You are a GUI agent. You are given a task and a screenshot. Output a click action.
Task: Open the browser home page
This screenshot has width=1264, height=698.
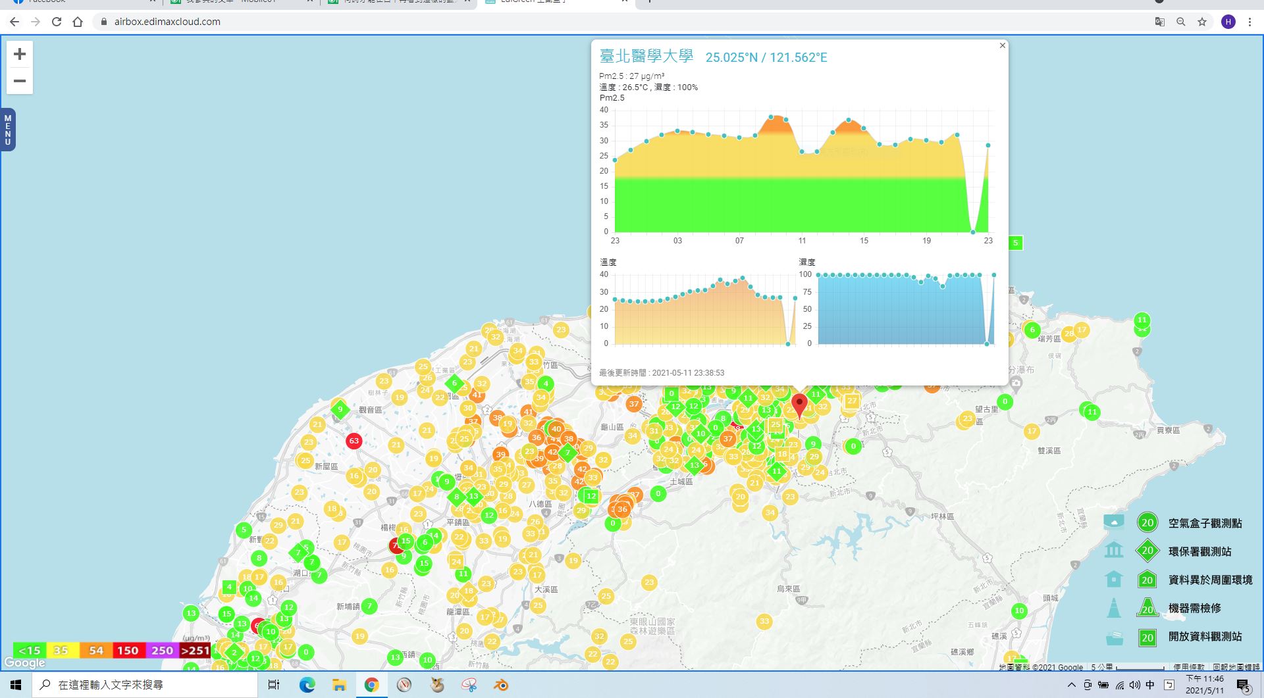pyautogui.click(x=78, y=22)
